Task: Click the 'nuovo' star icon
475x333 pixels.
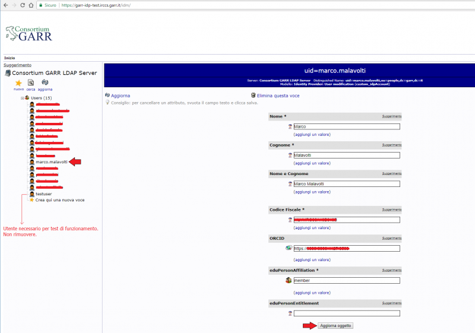Action: [19, 83]
